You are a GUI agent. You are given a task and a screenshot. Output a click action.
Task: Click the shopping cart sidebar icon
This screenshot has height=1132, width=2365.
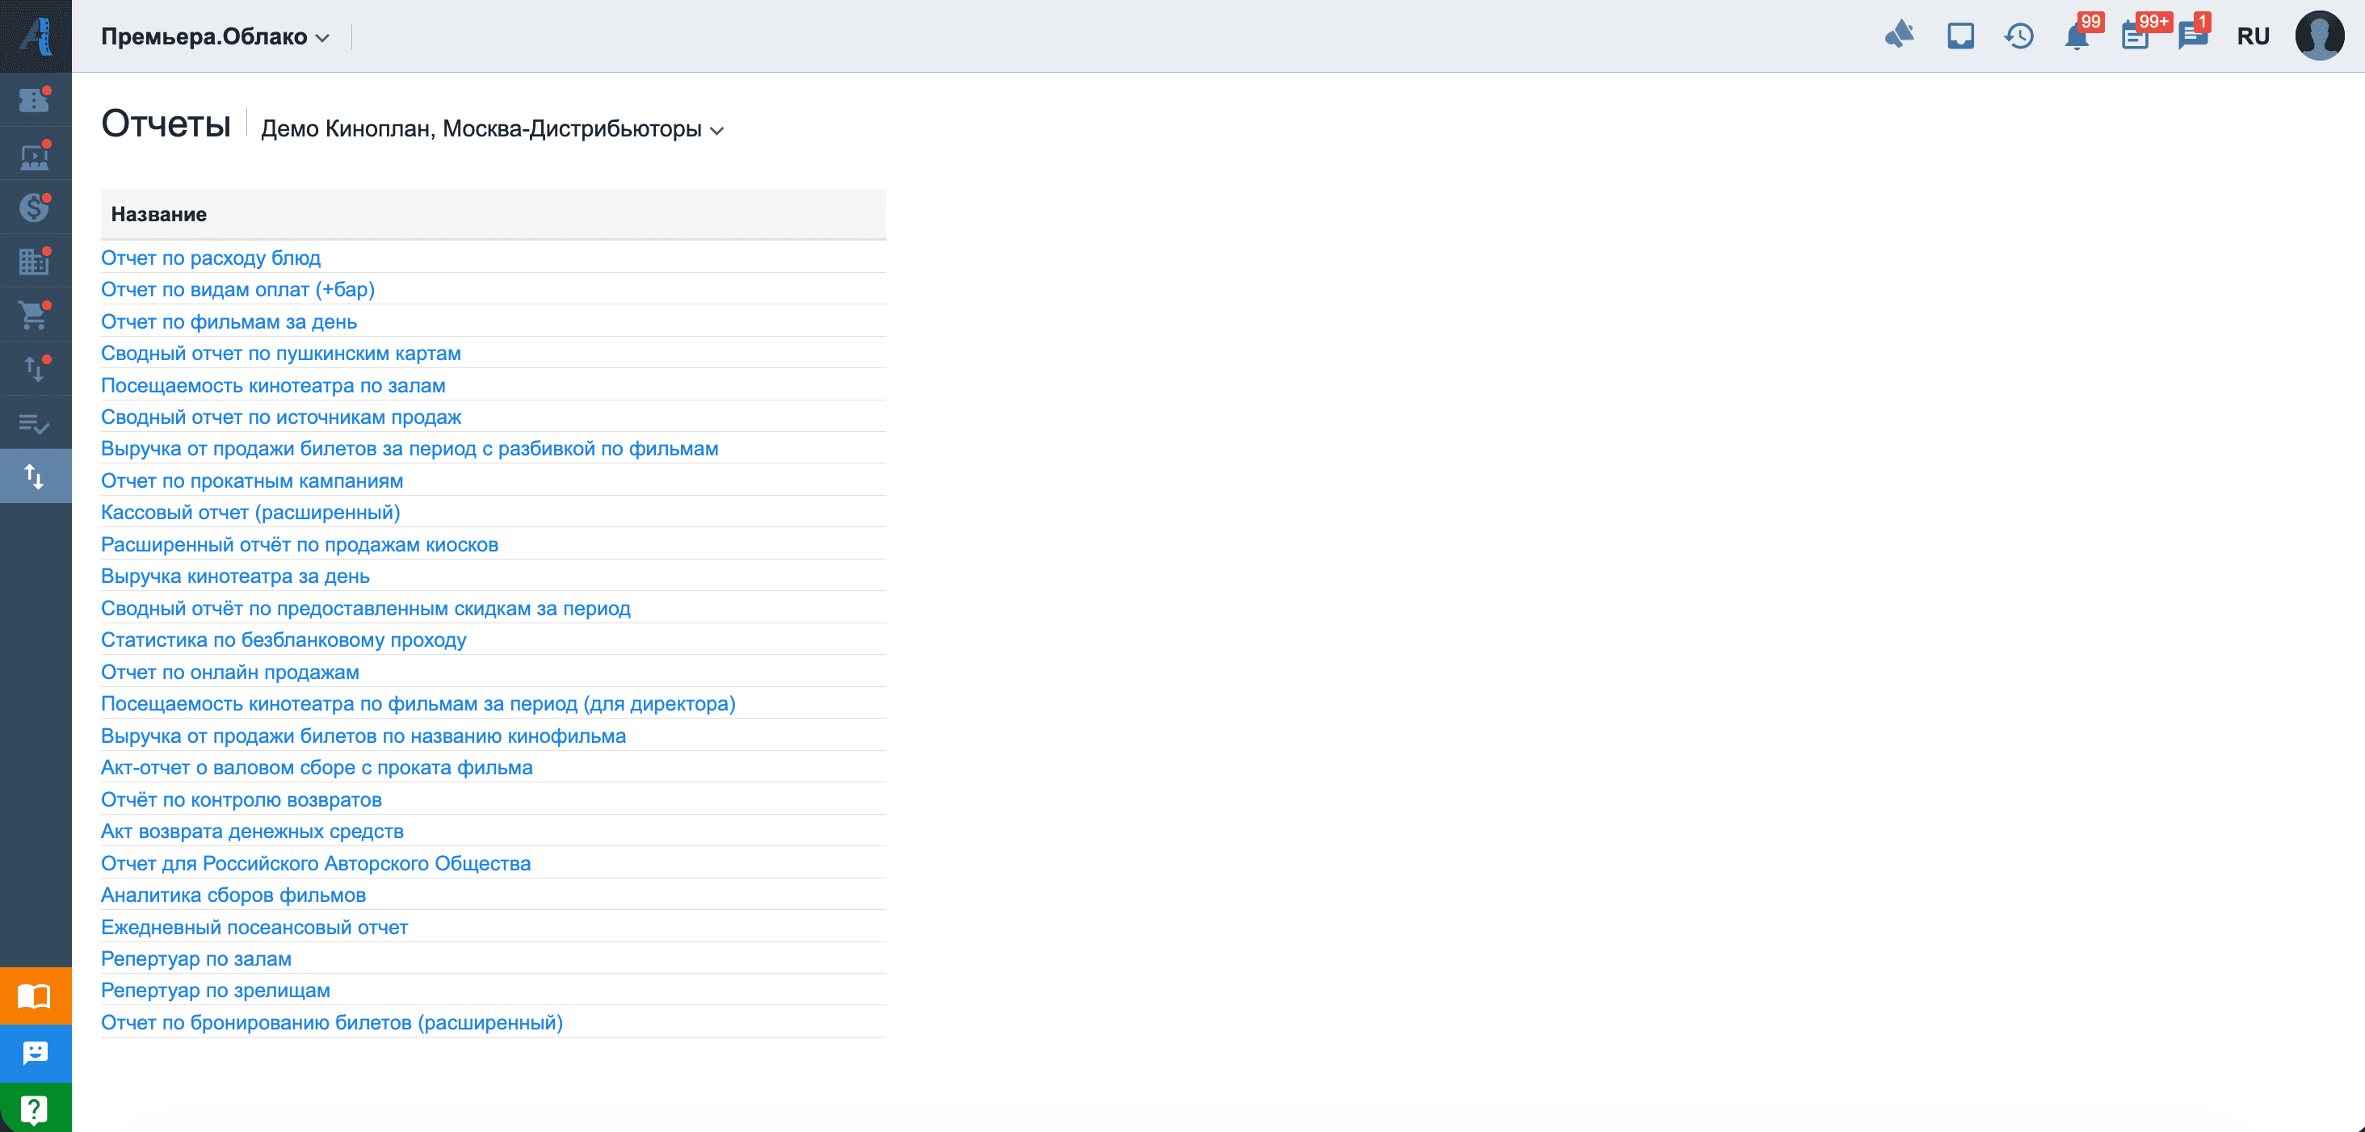(x=34, y=316)
